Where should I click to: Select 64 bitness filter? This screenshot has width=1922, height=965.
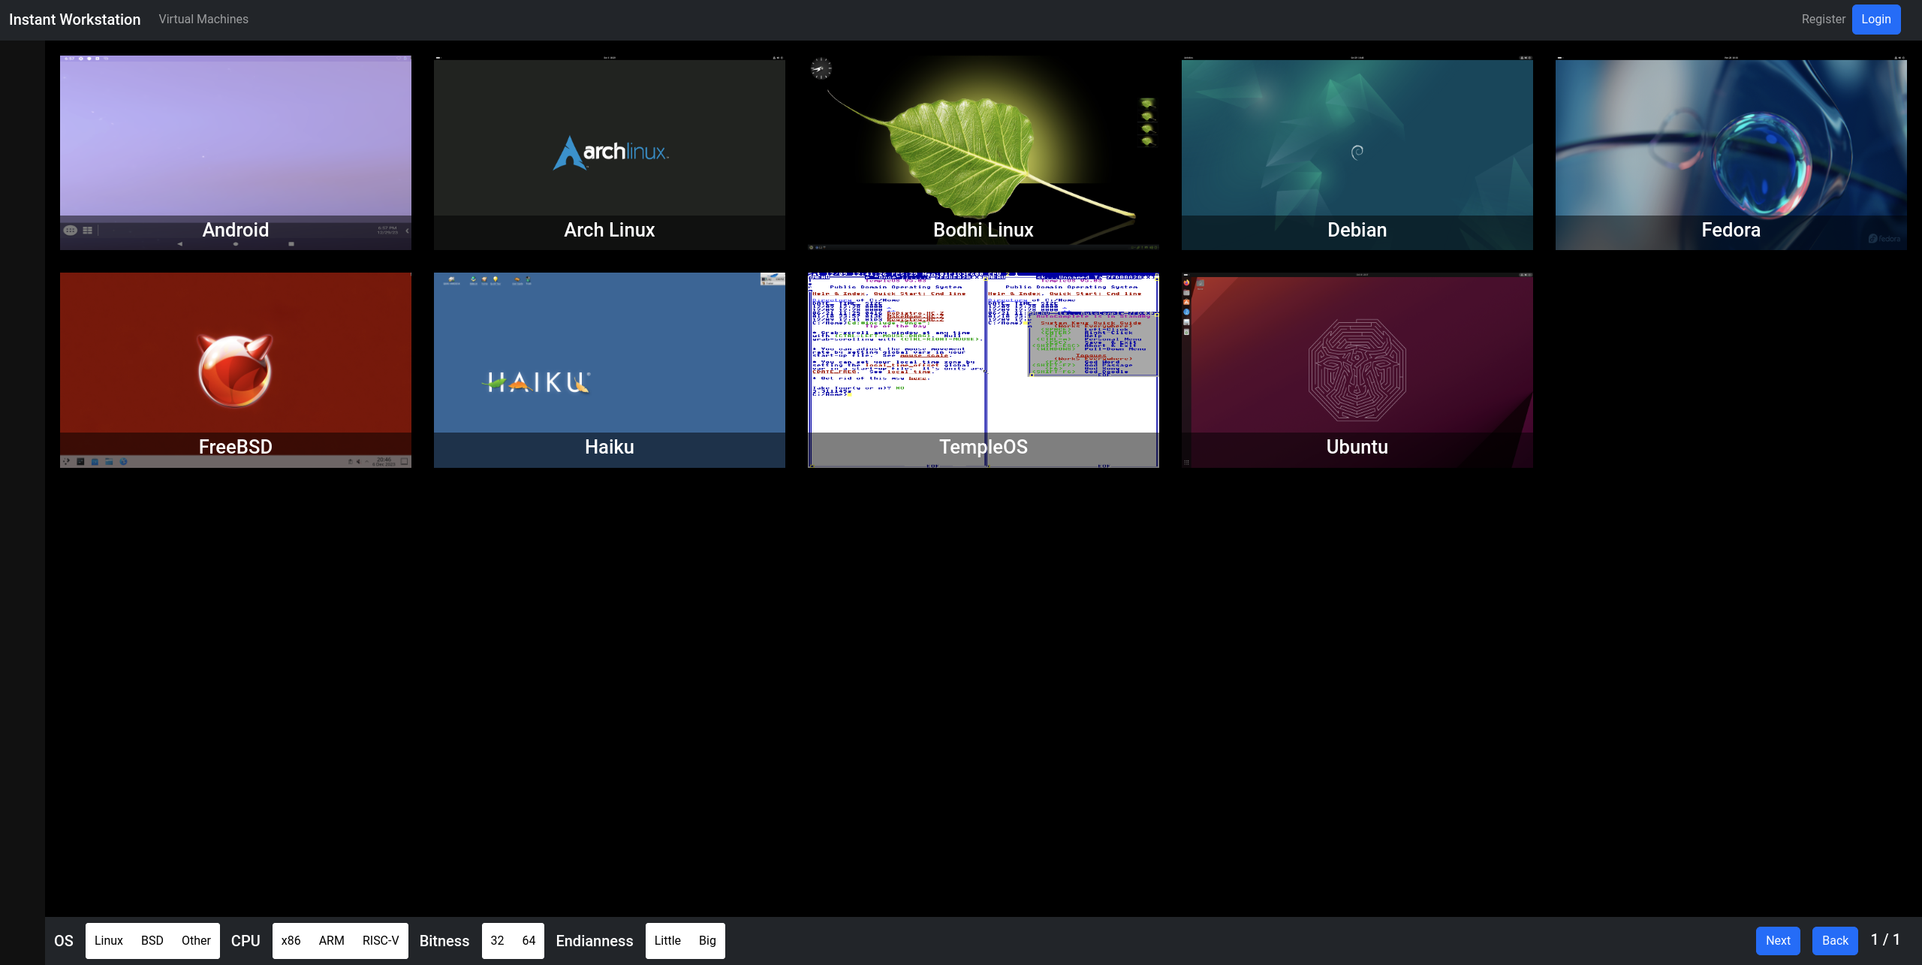click(529, 940)
